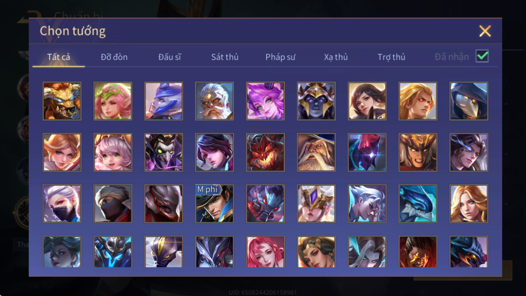Select the masked white-haired ninja girl
Image resolution: width=526 pixels, height=296 pixels.
click(x=62, y=204)
